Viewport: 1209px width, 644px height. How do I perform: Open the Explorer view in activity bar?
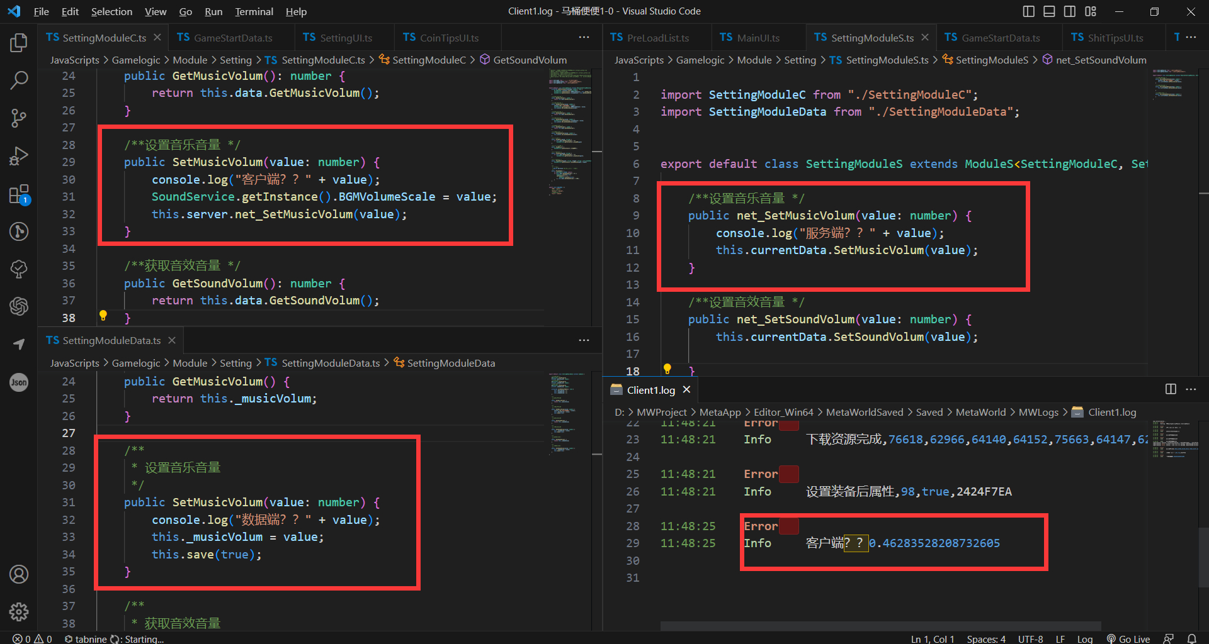19,43
